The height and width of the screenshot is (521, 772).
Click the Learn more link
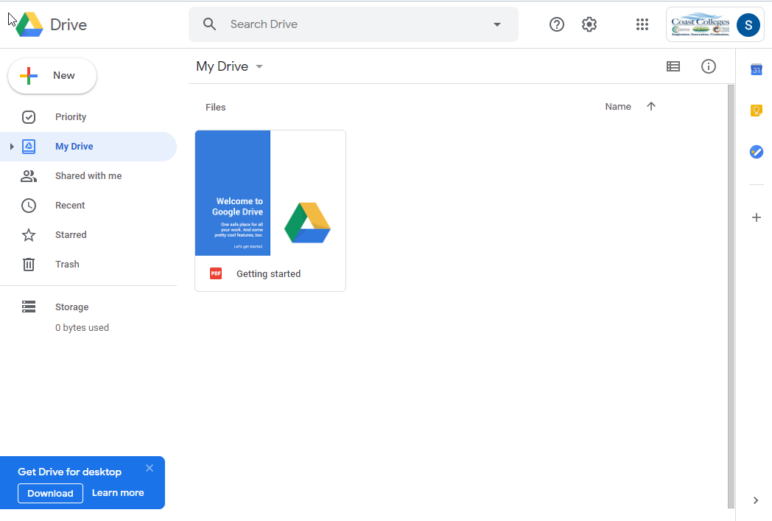[x=118, y=493]
